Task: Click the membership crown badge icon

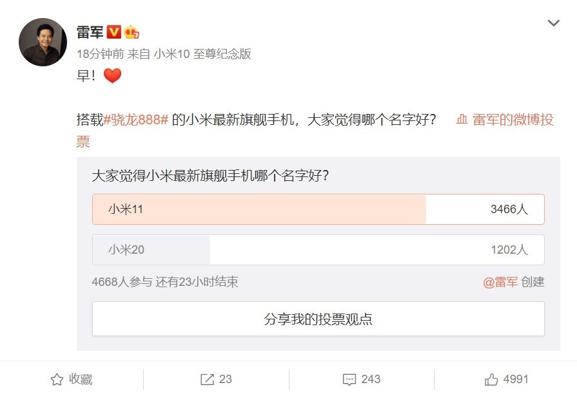Action: (132, 32)
